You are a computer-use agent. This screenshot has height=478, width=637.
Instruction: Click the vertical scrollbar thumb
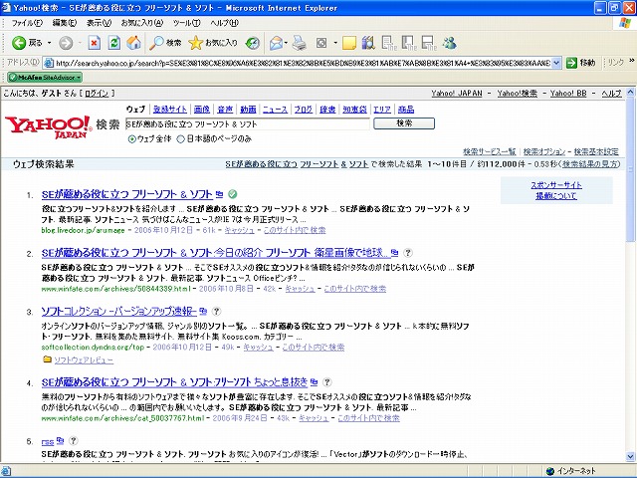631,170
